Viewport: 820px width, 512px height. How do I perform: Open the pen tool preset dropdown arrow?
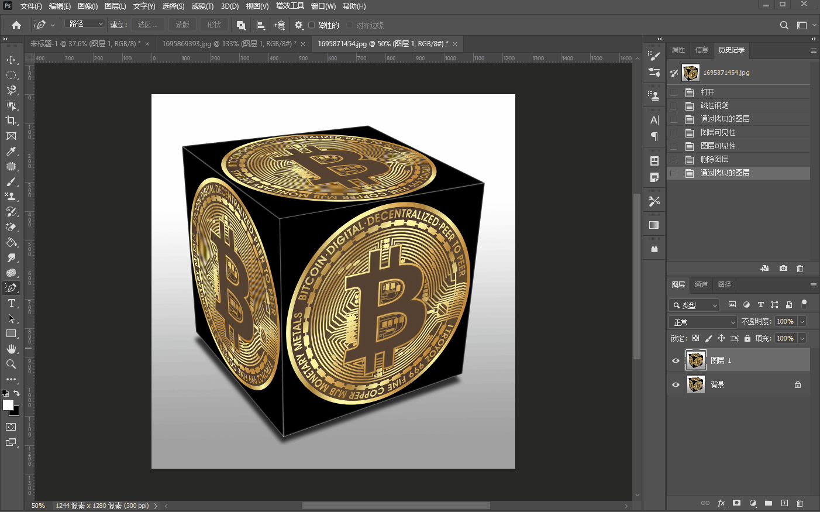coord(53,25)
